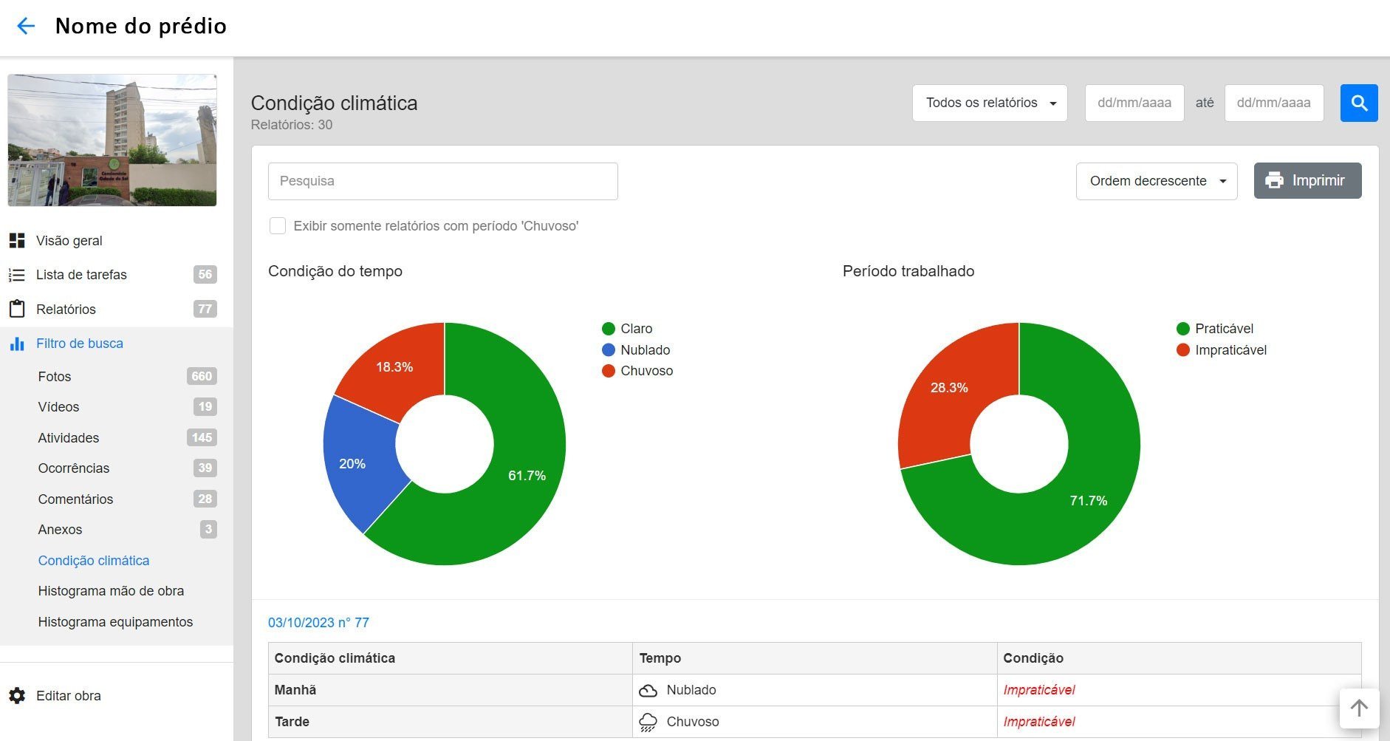Click the 660 badge next to Fotos
Image resolution: width=1390 pixels, height=741 pixels.
202,376
